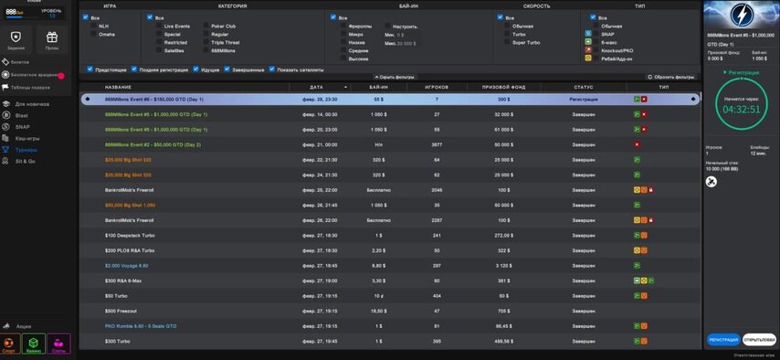Open the Призы gift box icon
The height and width of the screenshot is (360, 780).
click(x=52, y=37)
